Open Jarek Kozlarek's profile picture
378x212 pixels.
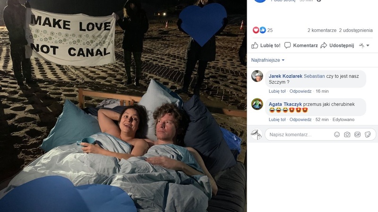point(257,76)
